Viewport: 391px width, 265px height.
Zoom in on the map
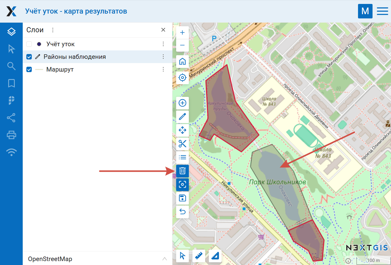coord(182,33)
